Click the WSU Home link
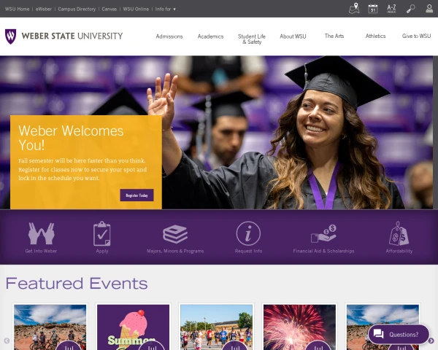The height and width of the screenshot is (350, 438). [x=17, y=9]
